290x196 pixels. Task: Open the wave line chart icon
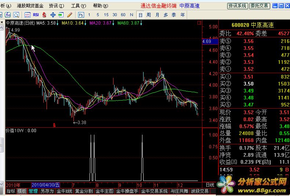point(28,15)
